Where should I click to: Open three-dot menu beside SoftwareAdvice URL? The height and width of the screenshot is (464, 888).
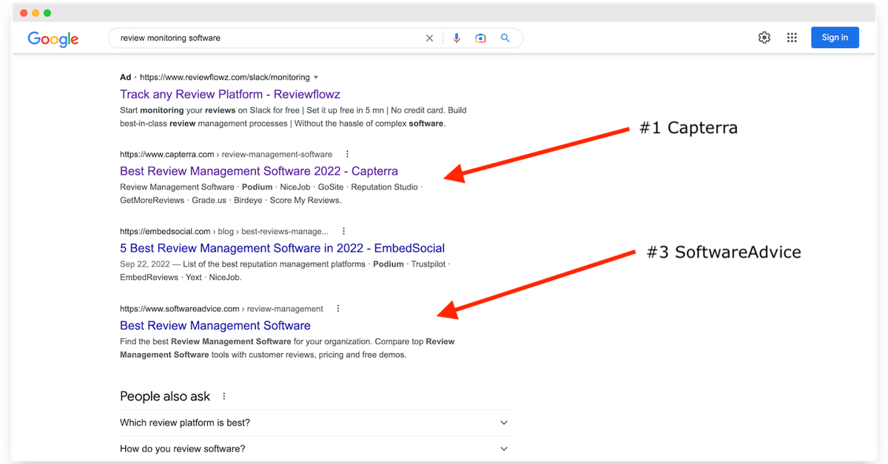(x=338, y=309)
